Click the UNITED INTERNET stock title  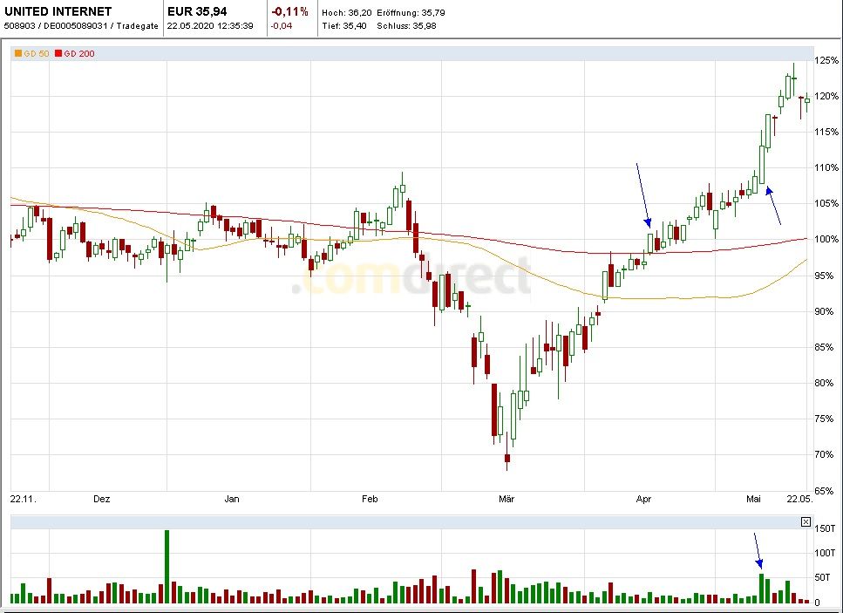pyautogui.click(x=58, y=12)
